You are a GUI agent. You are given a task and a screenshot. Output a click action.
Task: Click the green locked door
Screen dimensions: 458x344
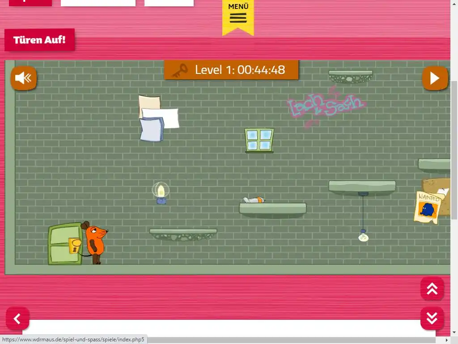click(65, 244)
